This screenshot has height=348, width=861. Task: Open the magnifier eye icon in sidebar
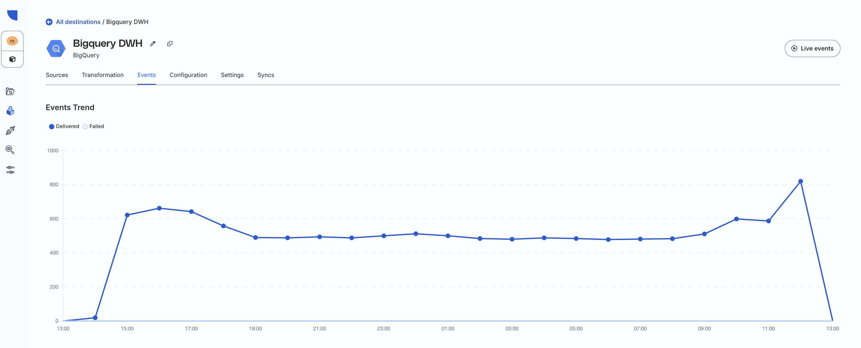click(x=10, y=150)
